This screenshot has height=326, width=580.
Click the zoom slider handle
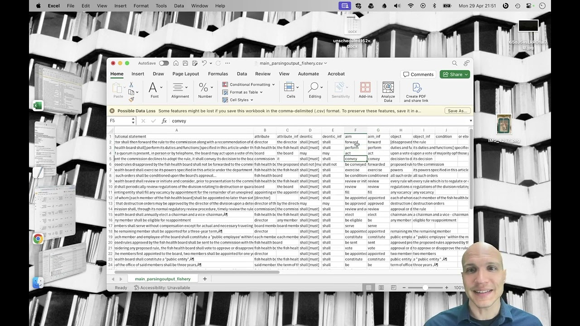pyautogui.click(x=425, y=288)
